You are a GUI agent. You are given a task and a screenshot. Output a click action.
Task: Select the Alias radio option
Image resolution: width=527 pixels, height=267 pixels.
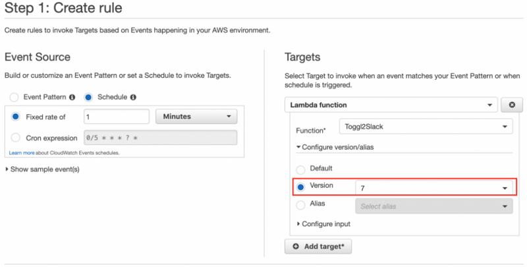302,206
